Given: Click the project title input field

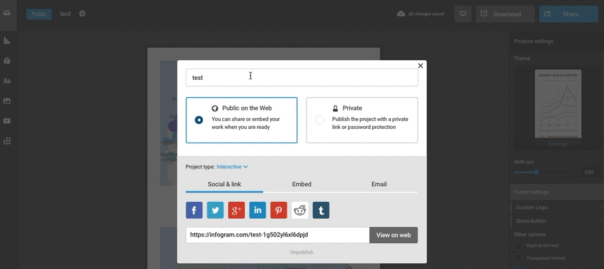Looking at the screenshot, I should point(301,78).
